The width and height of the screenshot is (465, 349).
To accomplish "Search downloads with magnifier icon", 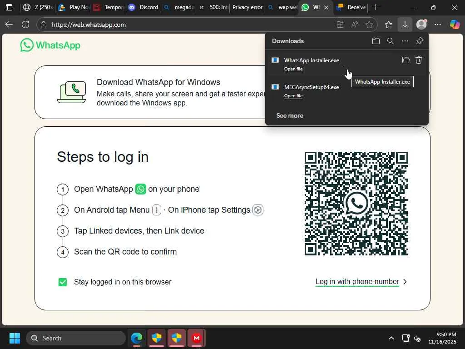I will pyautogui.click(x=391, y=41).
